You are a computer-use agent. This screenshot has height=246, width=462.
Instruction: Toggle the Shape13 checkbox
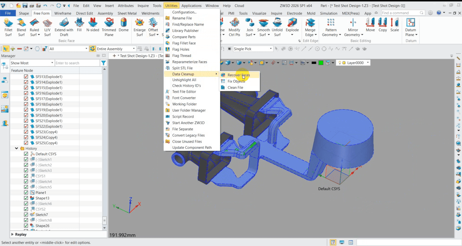[26, 198]
